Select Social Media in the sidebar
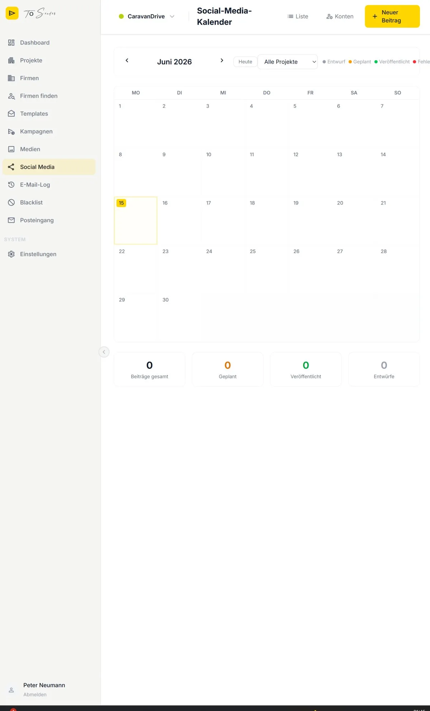Image resolution: width=430 pixels, height=711 pixels. 49,167
